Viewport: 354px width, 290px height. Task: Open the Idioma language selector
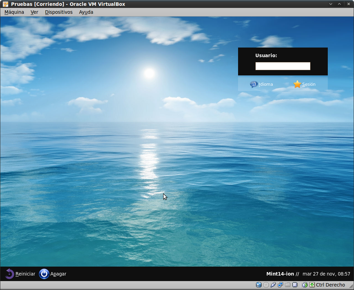[261, 84]
